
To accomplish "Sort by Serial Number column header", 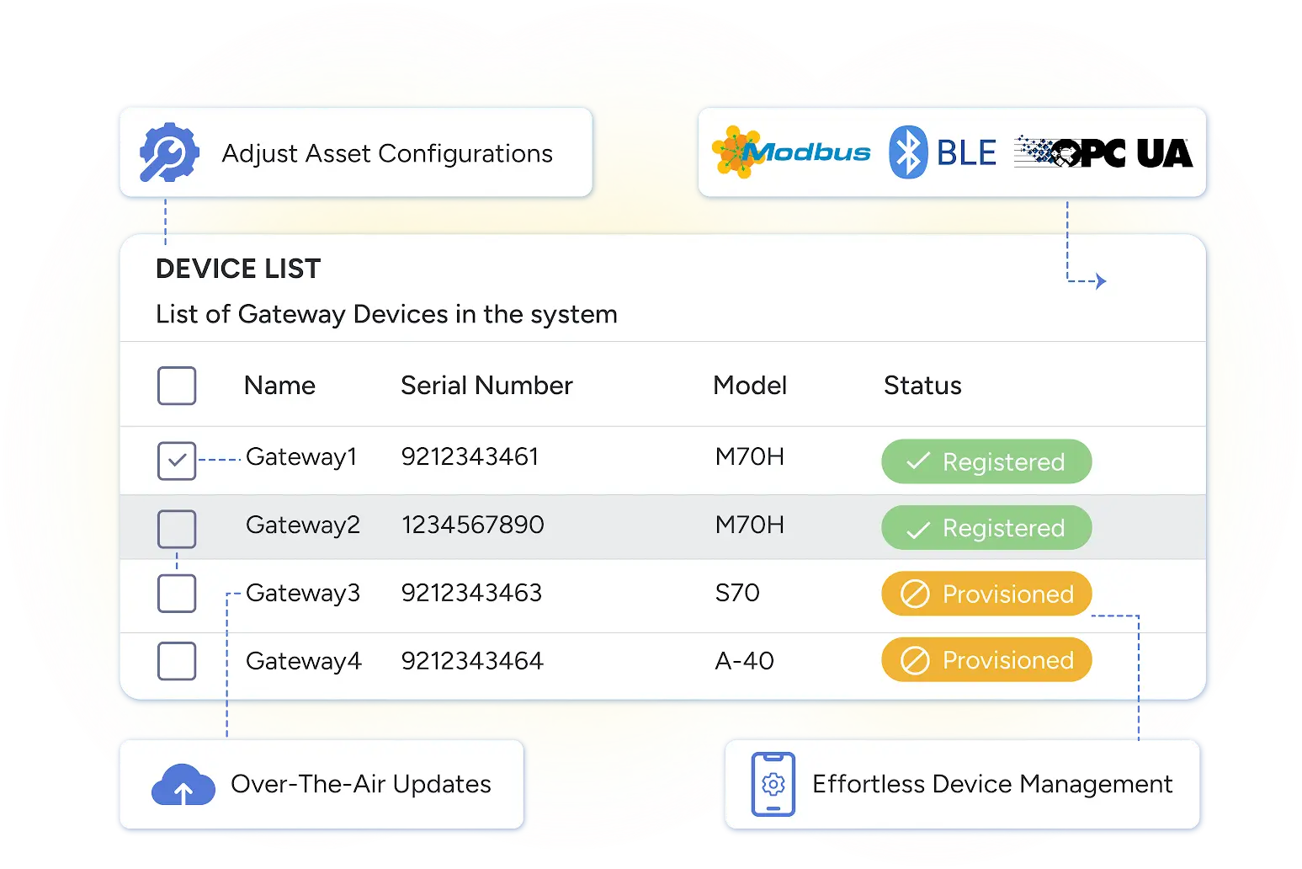I will tap(486, 386).
